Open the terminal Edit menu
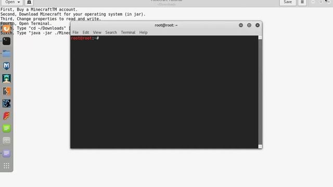 [x=86, y=32]
